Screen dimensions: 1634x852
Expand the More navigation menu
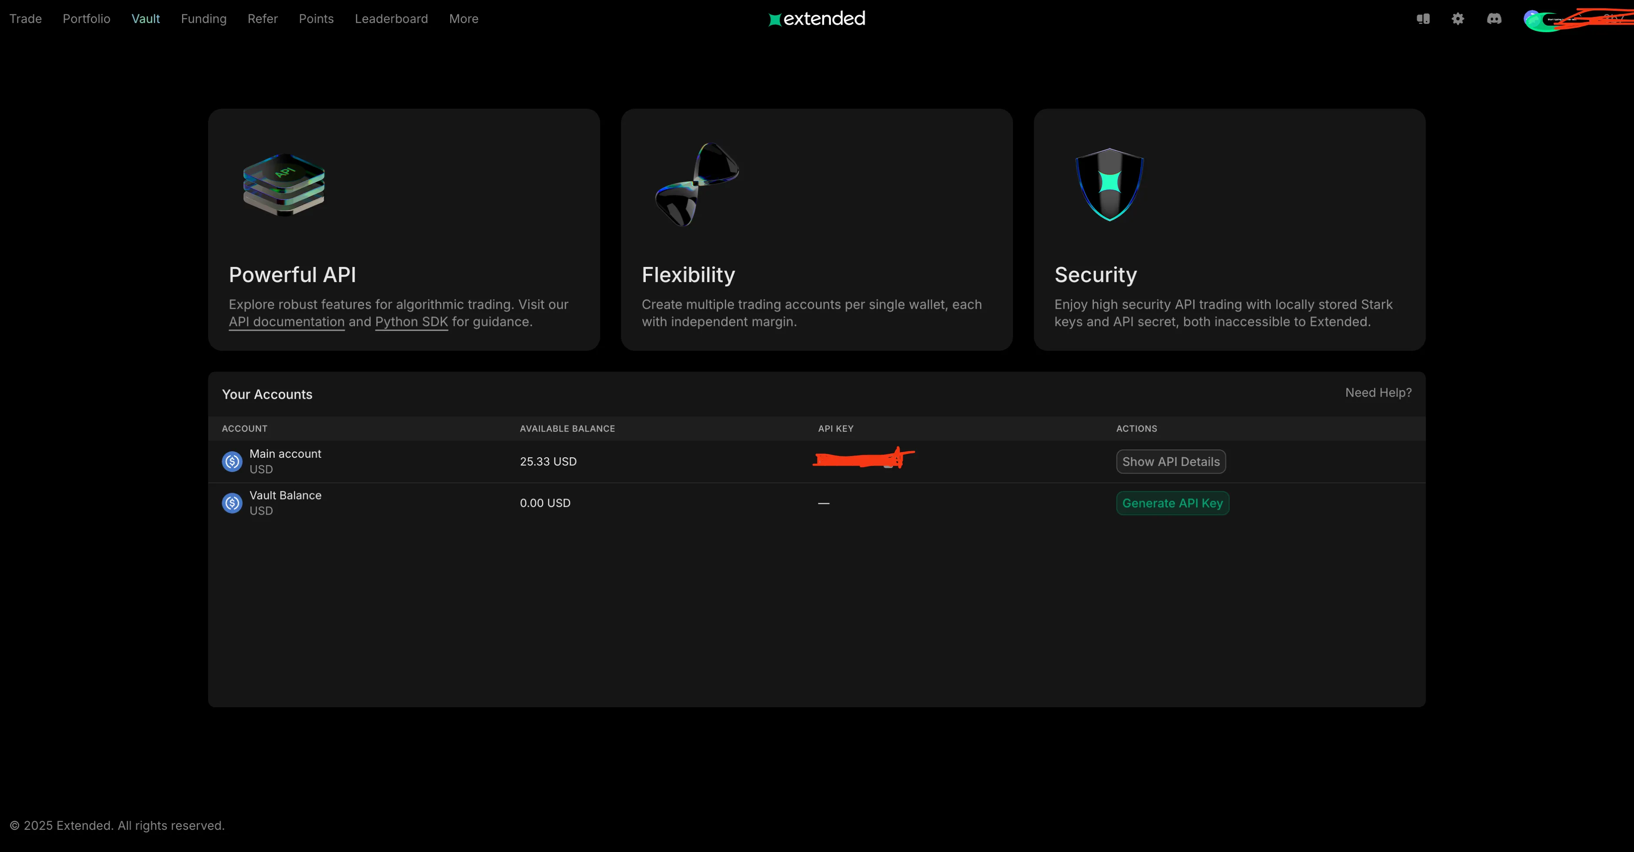tap(464, 18)
